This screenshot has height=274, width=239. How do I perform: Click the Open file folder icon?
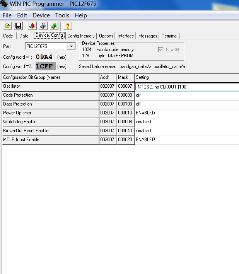(7, 26)
